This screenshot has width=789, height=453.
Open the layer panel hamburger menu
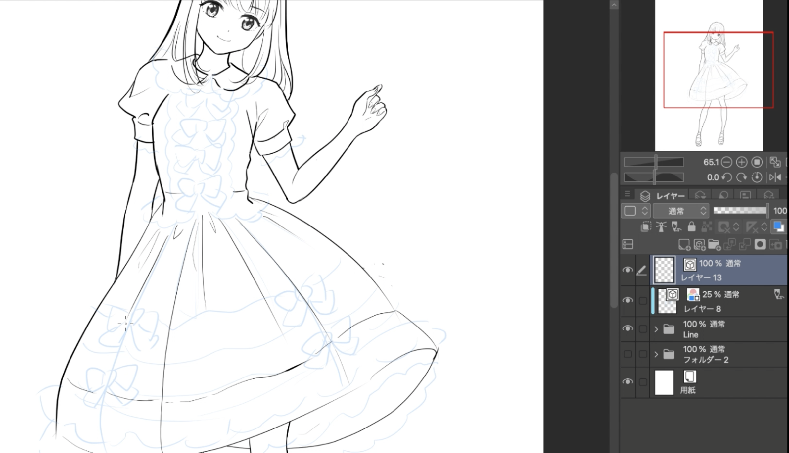point(627,194)
